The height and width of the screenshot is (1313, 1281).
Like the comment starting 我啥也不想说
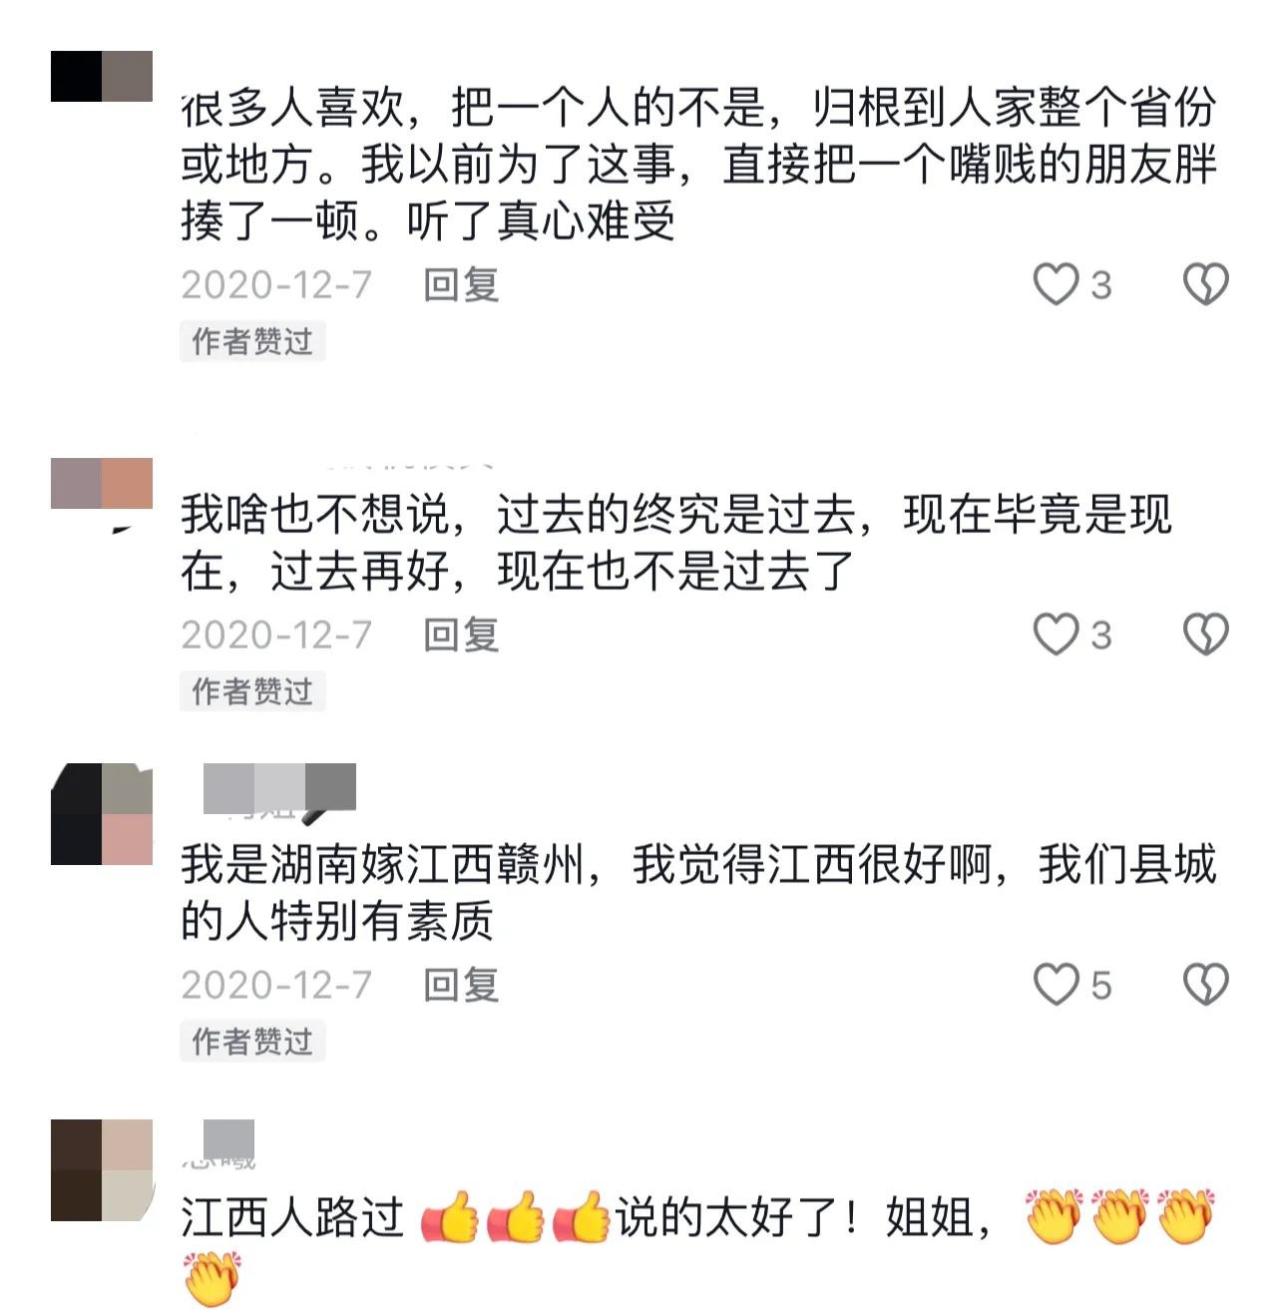pyautogui.click(x=1056, y=635)
